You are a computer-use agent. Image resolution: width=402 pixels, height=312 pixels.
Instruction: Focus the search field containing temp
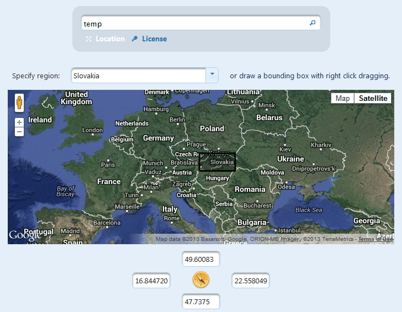point(200,23)
